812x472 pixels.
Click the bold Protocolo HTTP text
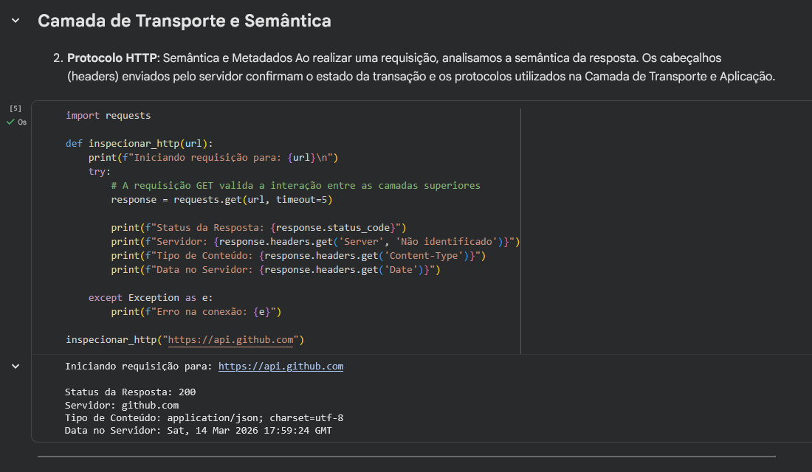[111, 58]
